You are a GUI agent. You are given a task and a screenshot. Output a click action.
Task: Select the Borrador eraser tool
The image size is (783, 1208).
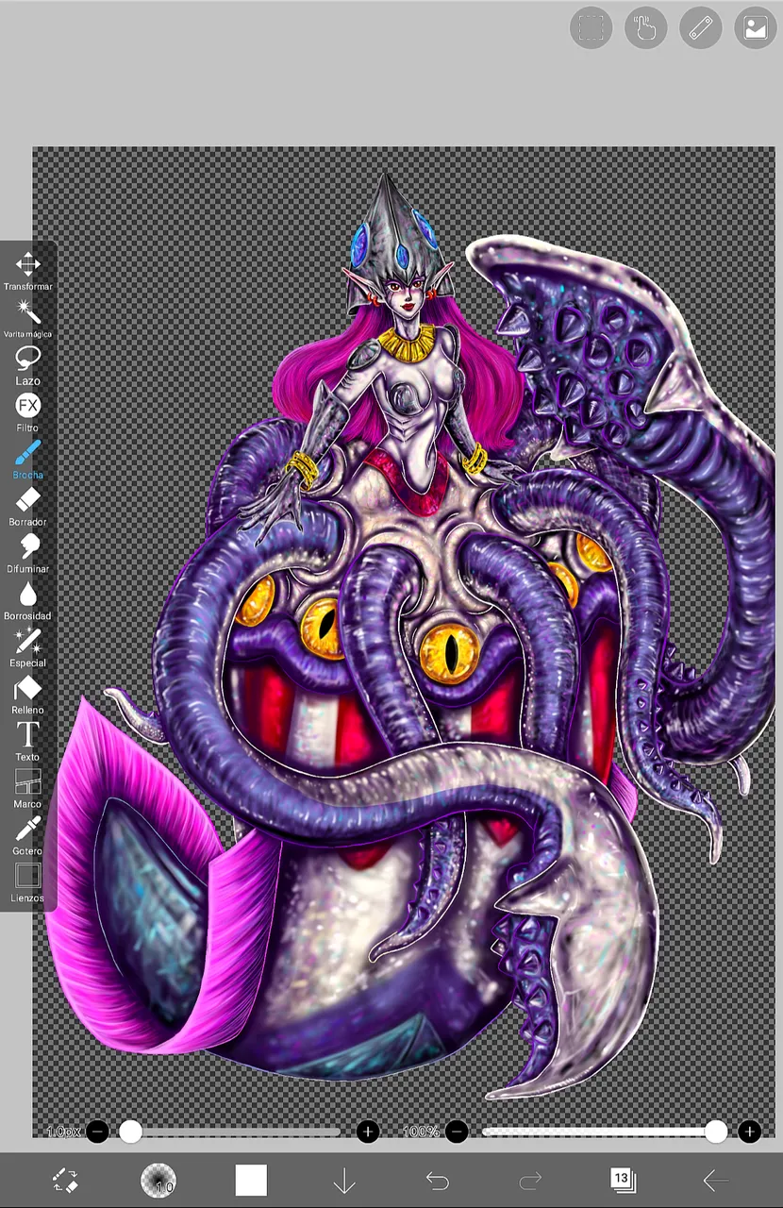click(x=27, y=506)
